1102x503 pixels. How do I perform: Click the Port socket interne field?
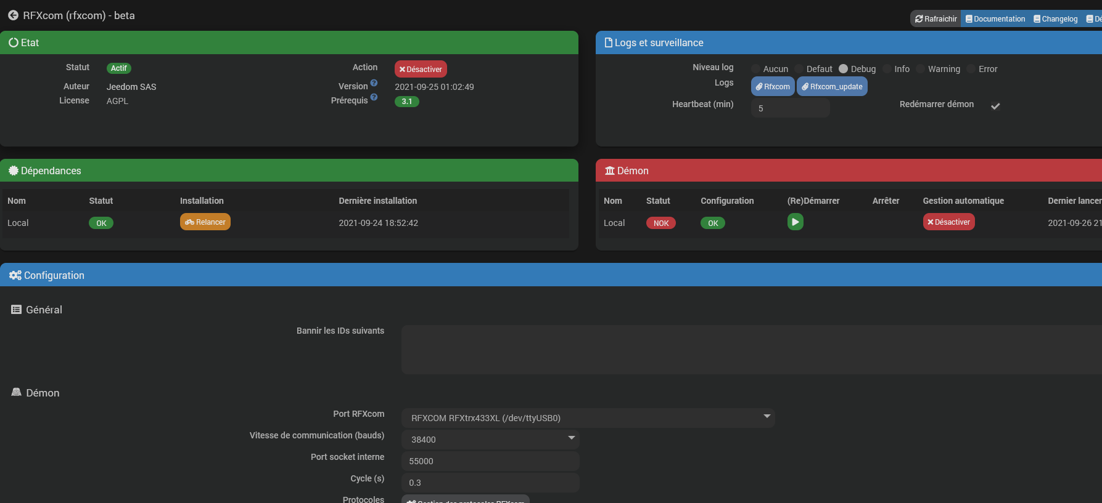490,461
